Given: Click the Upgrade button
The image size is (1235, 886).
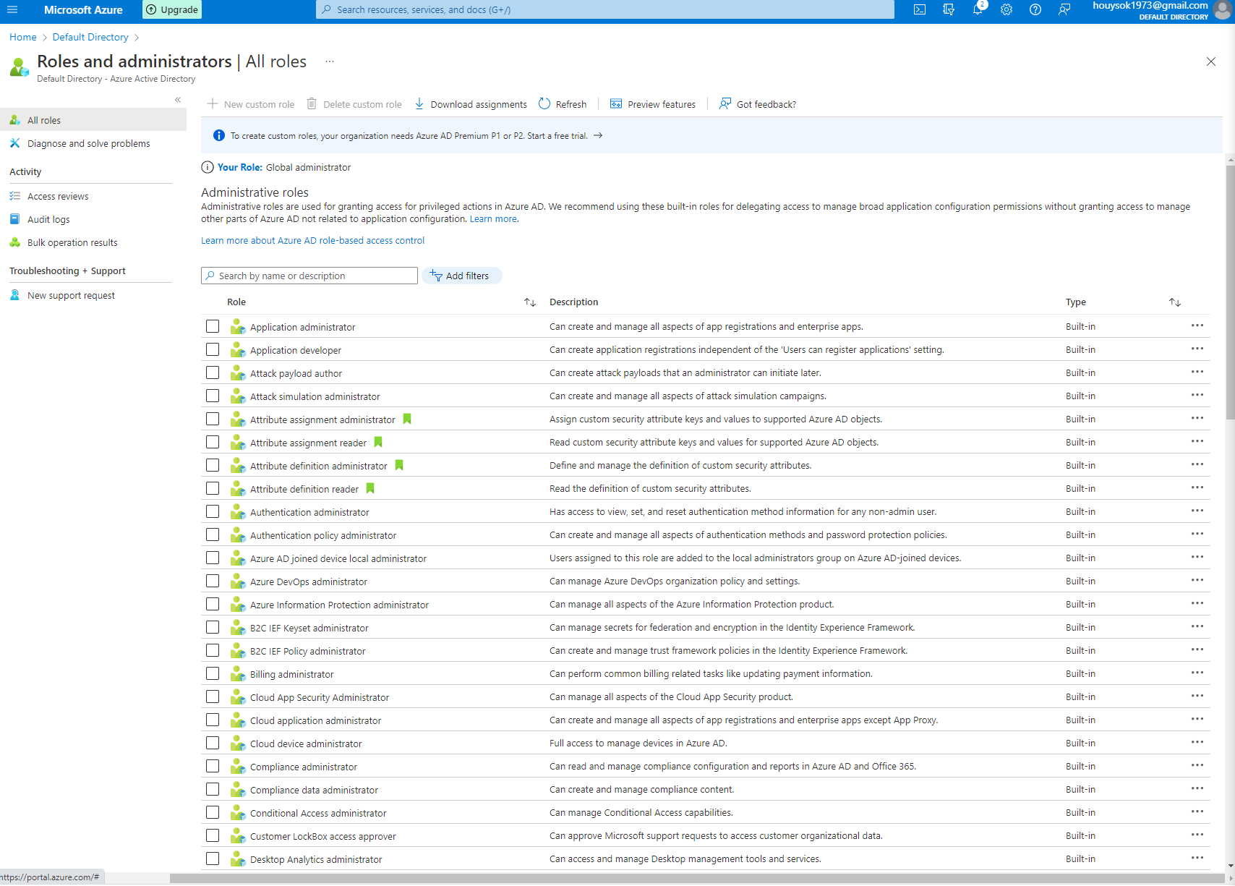Looking at the screenshot, I should click(171, 9).
